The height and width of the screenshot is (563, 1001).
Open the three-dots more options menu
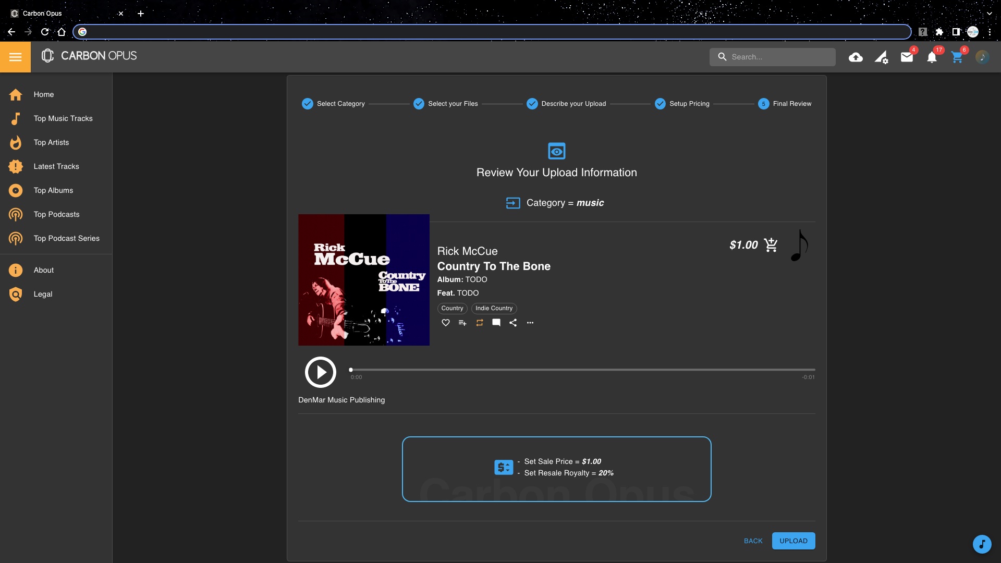[x=530, y=323]
